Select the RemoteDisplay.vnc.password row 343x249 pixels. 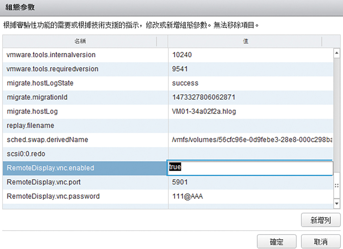point(53,197)
